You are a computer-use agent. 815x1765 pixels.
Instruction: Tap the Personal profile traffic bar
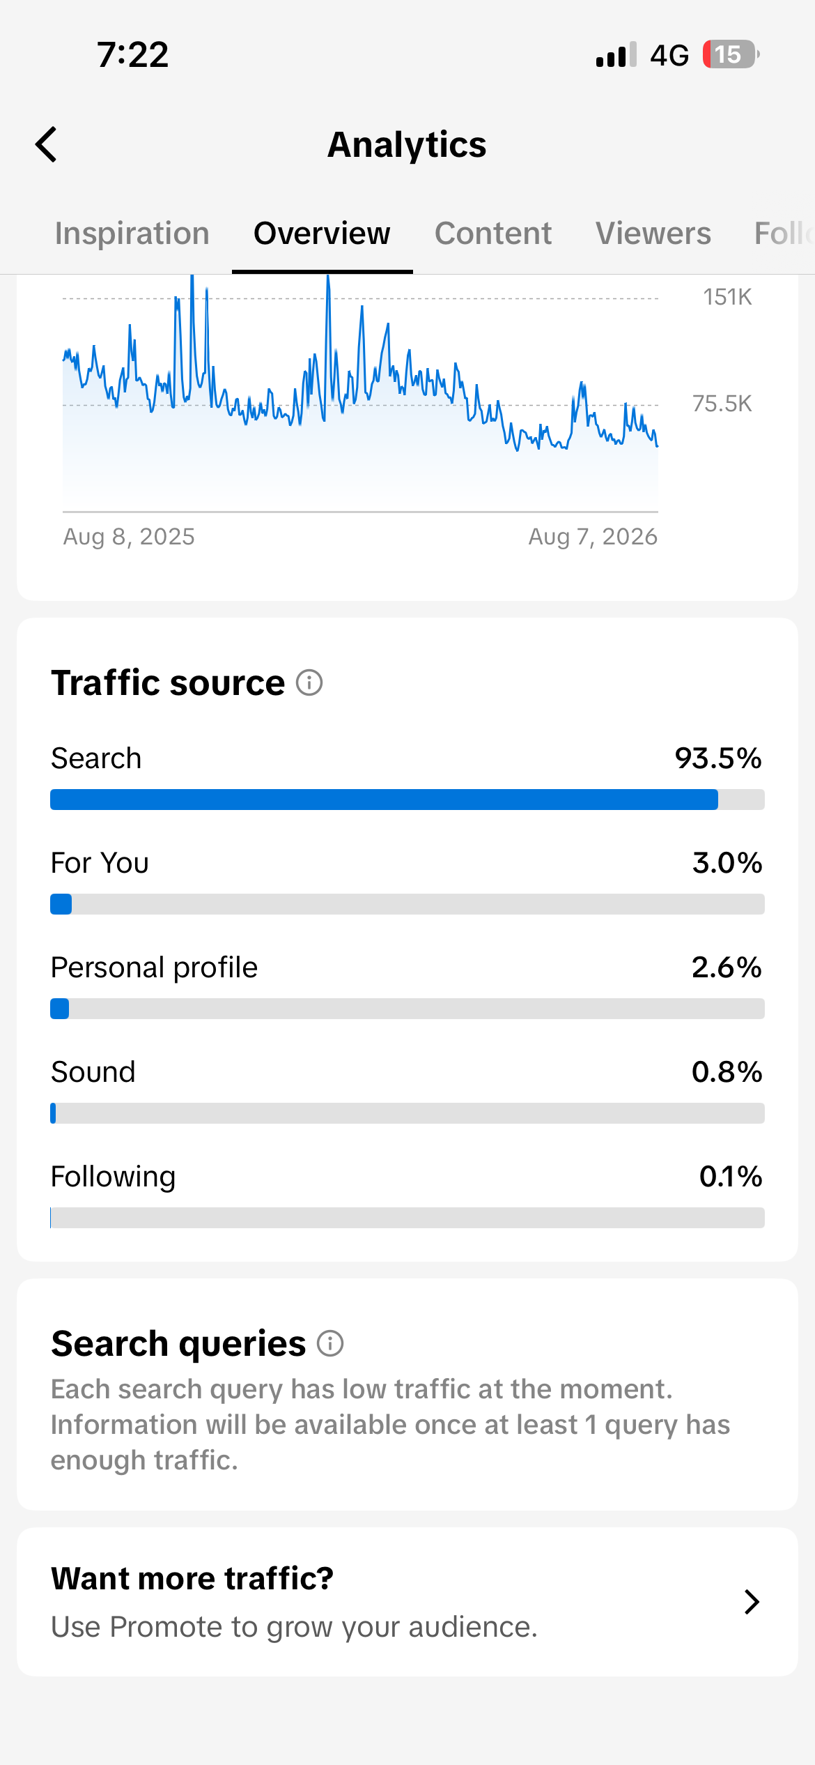407,1009
